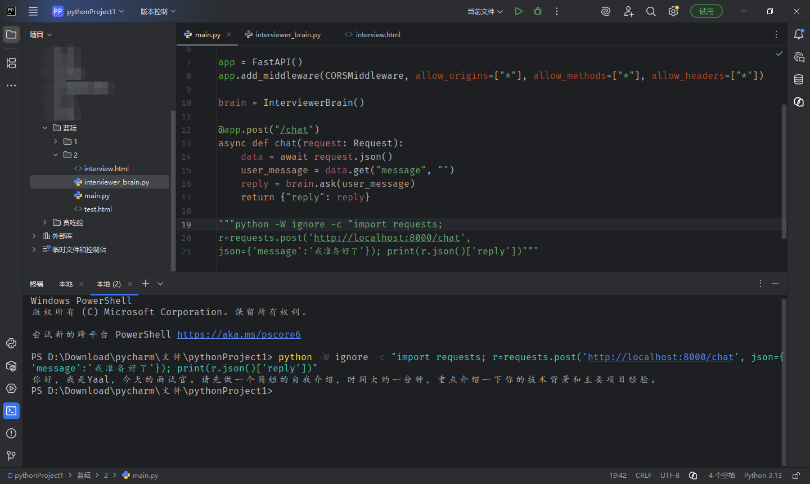
Task: Click the 试用 trial button
Action: 706,11
